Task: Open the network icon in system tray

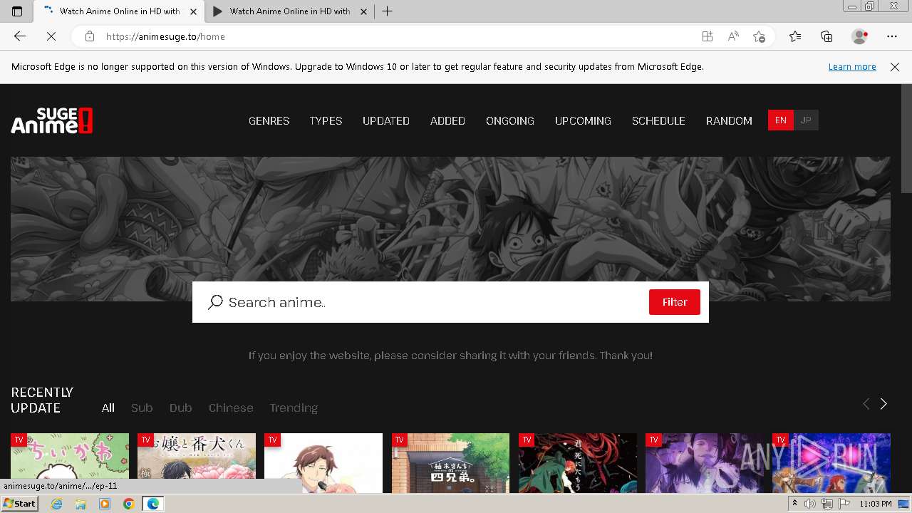Action: point(826,504)
